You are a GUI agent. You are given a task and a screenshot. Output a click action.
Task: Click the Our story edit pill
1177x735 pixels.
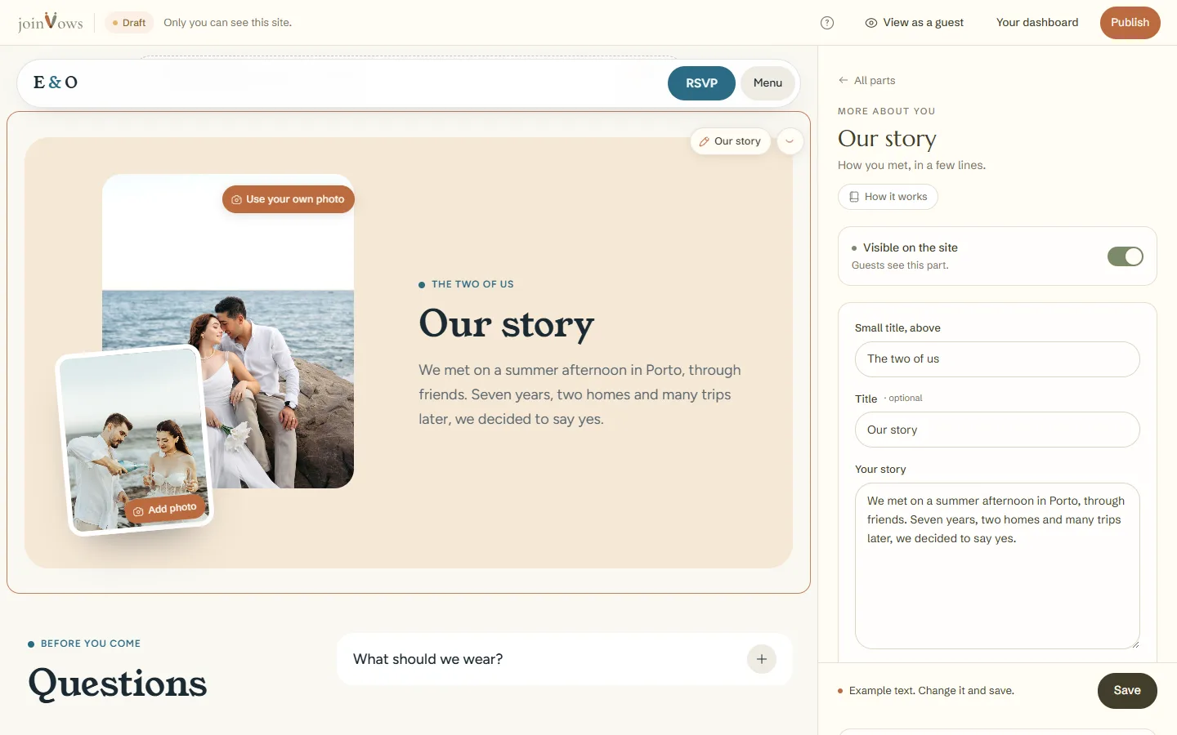pos(730,141)
